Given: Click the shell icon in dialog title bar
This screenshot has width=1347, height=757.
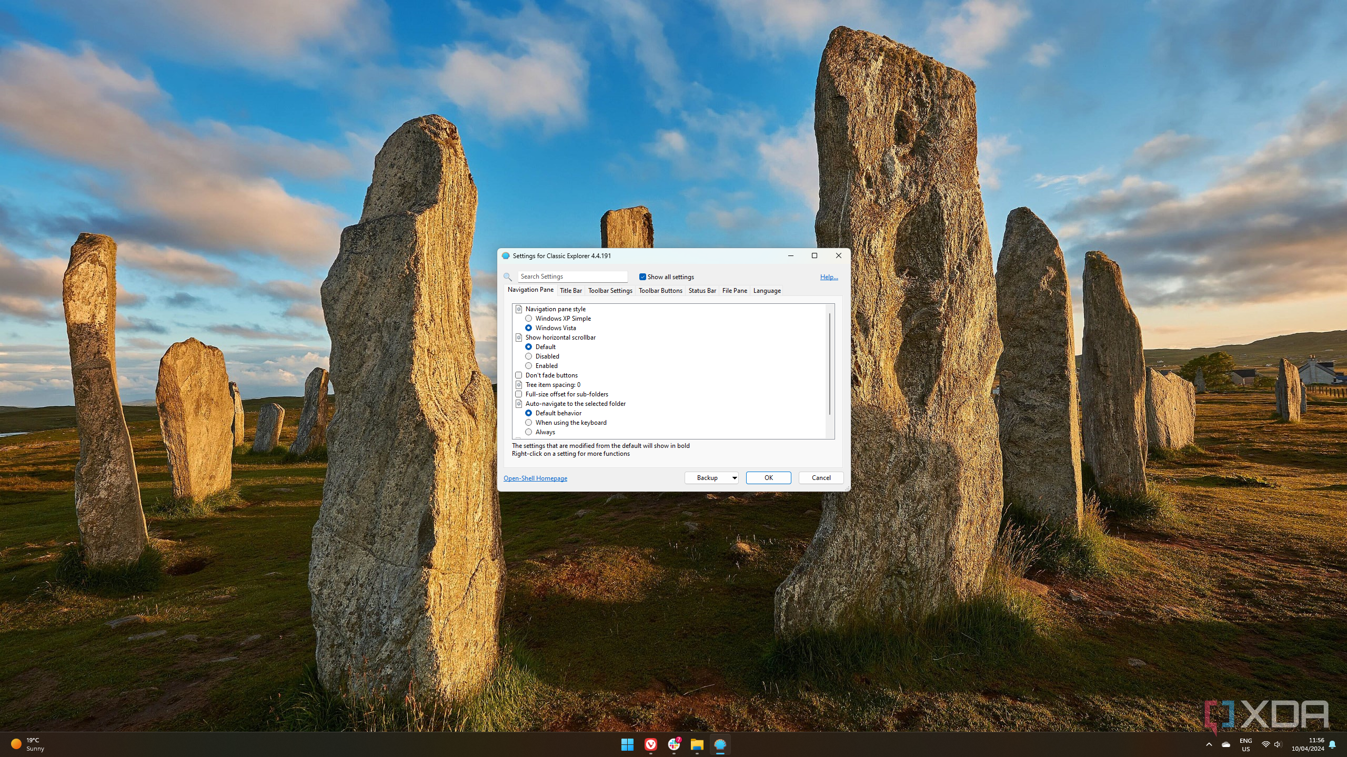Looking at the screenshot, I should pos(506,256).
